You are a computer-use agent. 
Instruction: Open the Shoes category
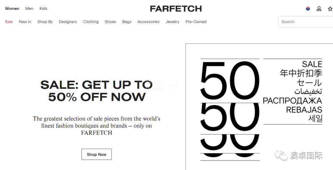click(x=110, y=22)
